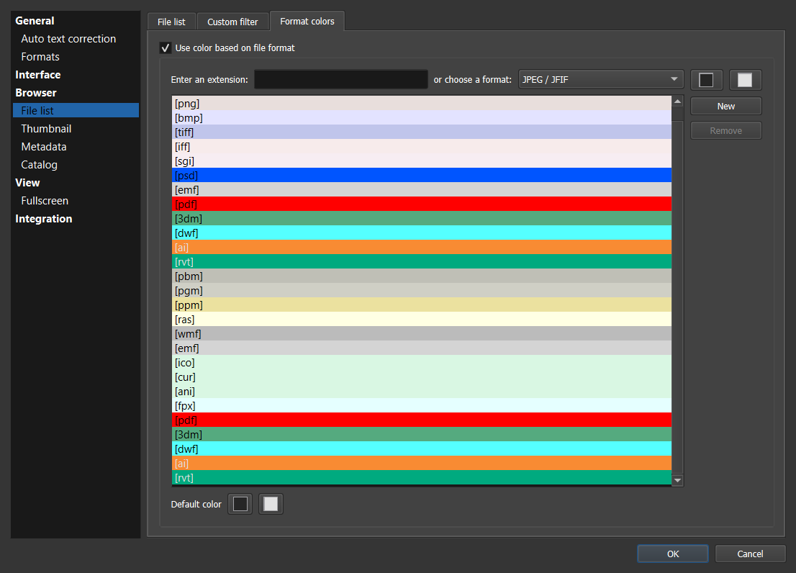The image size is (796, 573).
Task: Go to Metadata settings in sidebar
Action: coord(44,147)
